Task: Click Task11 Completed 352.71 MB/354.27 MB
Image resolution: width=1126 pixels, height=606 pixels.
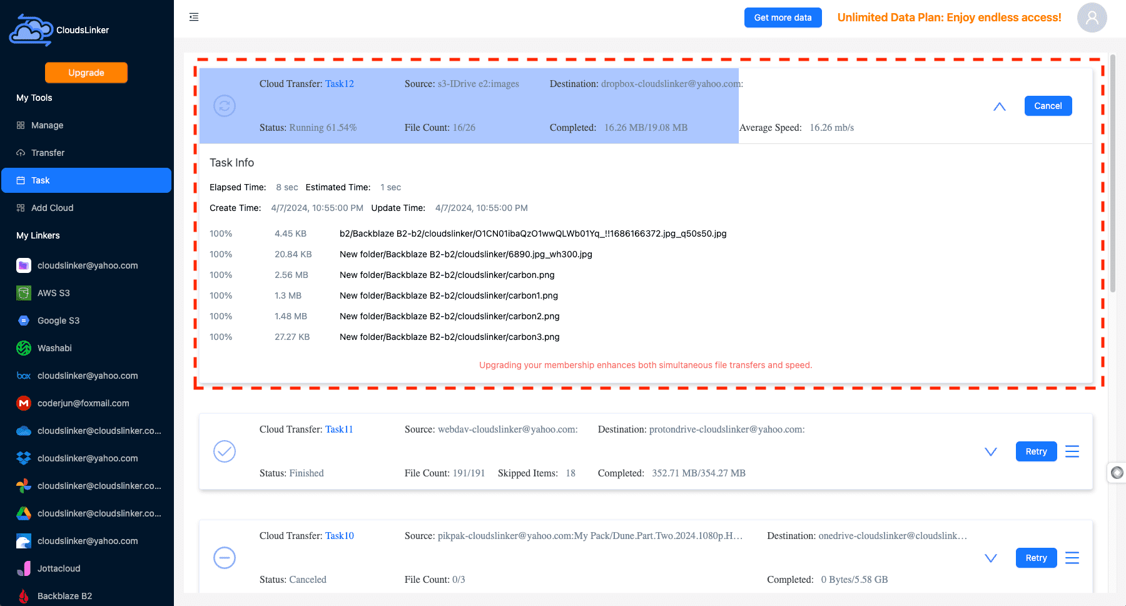Action: point(672,473)
